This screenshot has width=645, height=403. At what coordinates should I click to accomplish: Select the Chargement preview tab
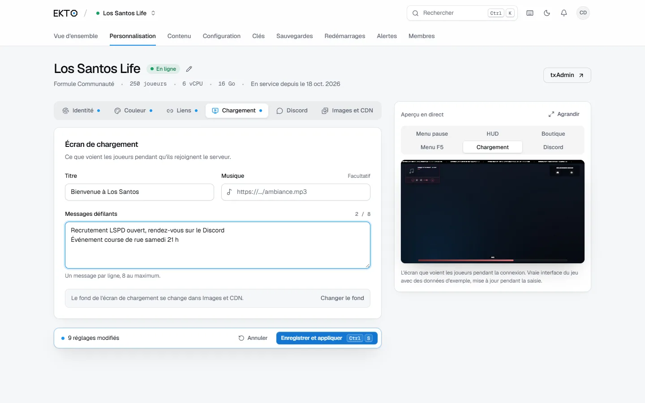493,147
